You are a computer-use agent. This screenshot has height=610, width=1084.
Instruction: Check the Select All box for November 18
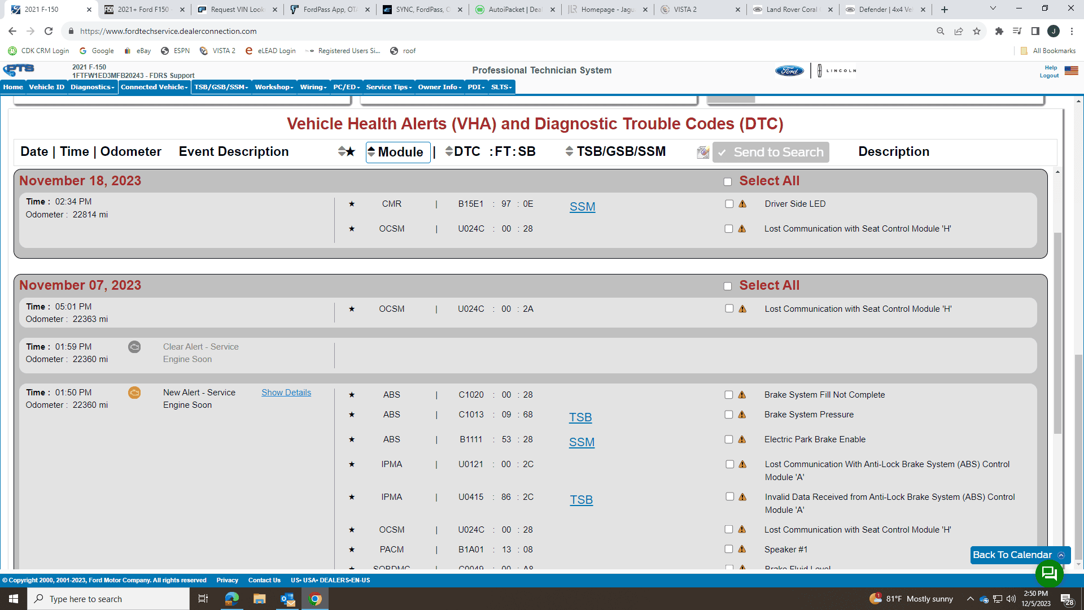click(x=728, y=181)
